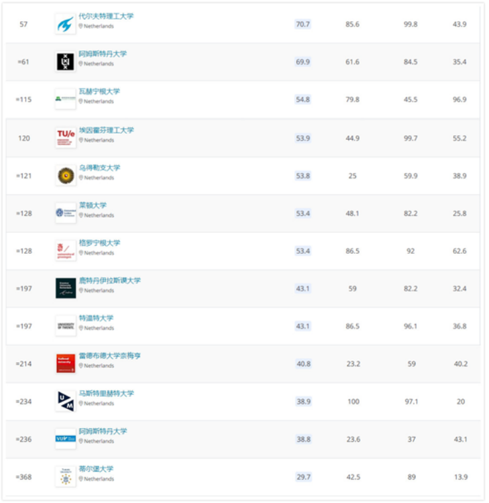This screenshot has width=489, height=503.
Task: Click the University of Twente logo
Action: click(65, 326)
